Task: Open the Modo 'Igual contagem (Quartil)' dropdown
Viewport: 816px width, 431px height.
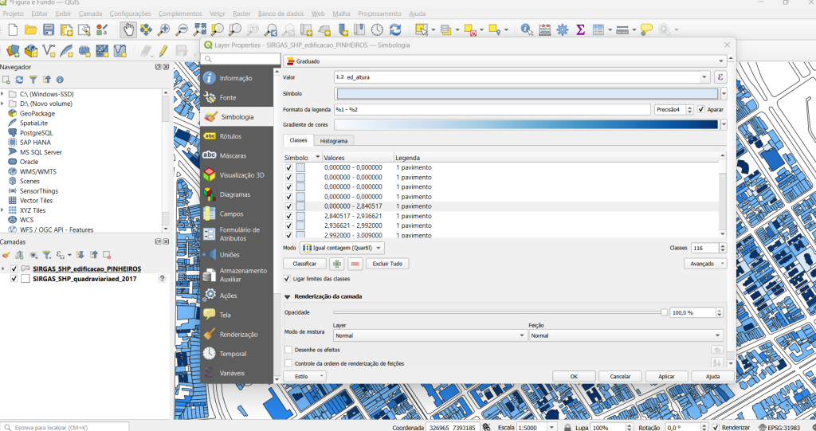Action: click(x=342, y=249)
